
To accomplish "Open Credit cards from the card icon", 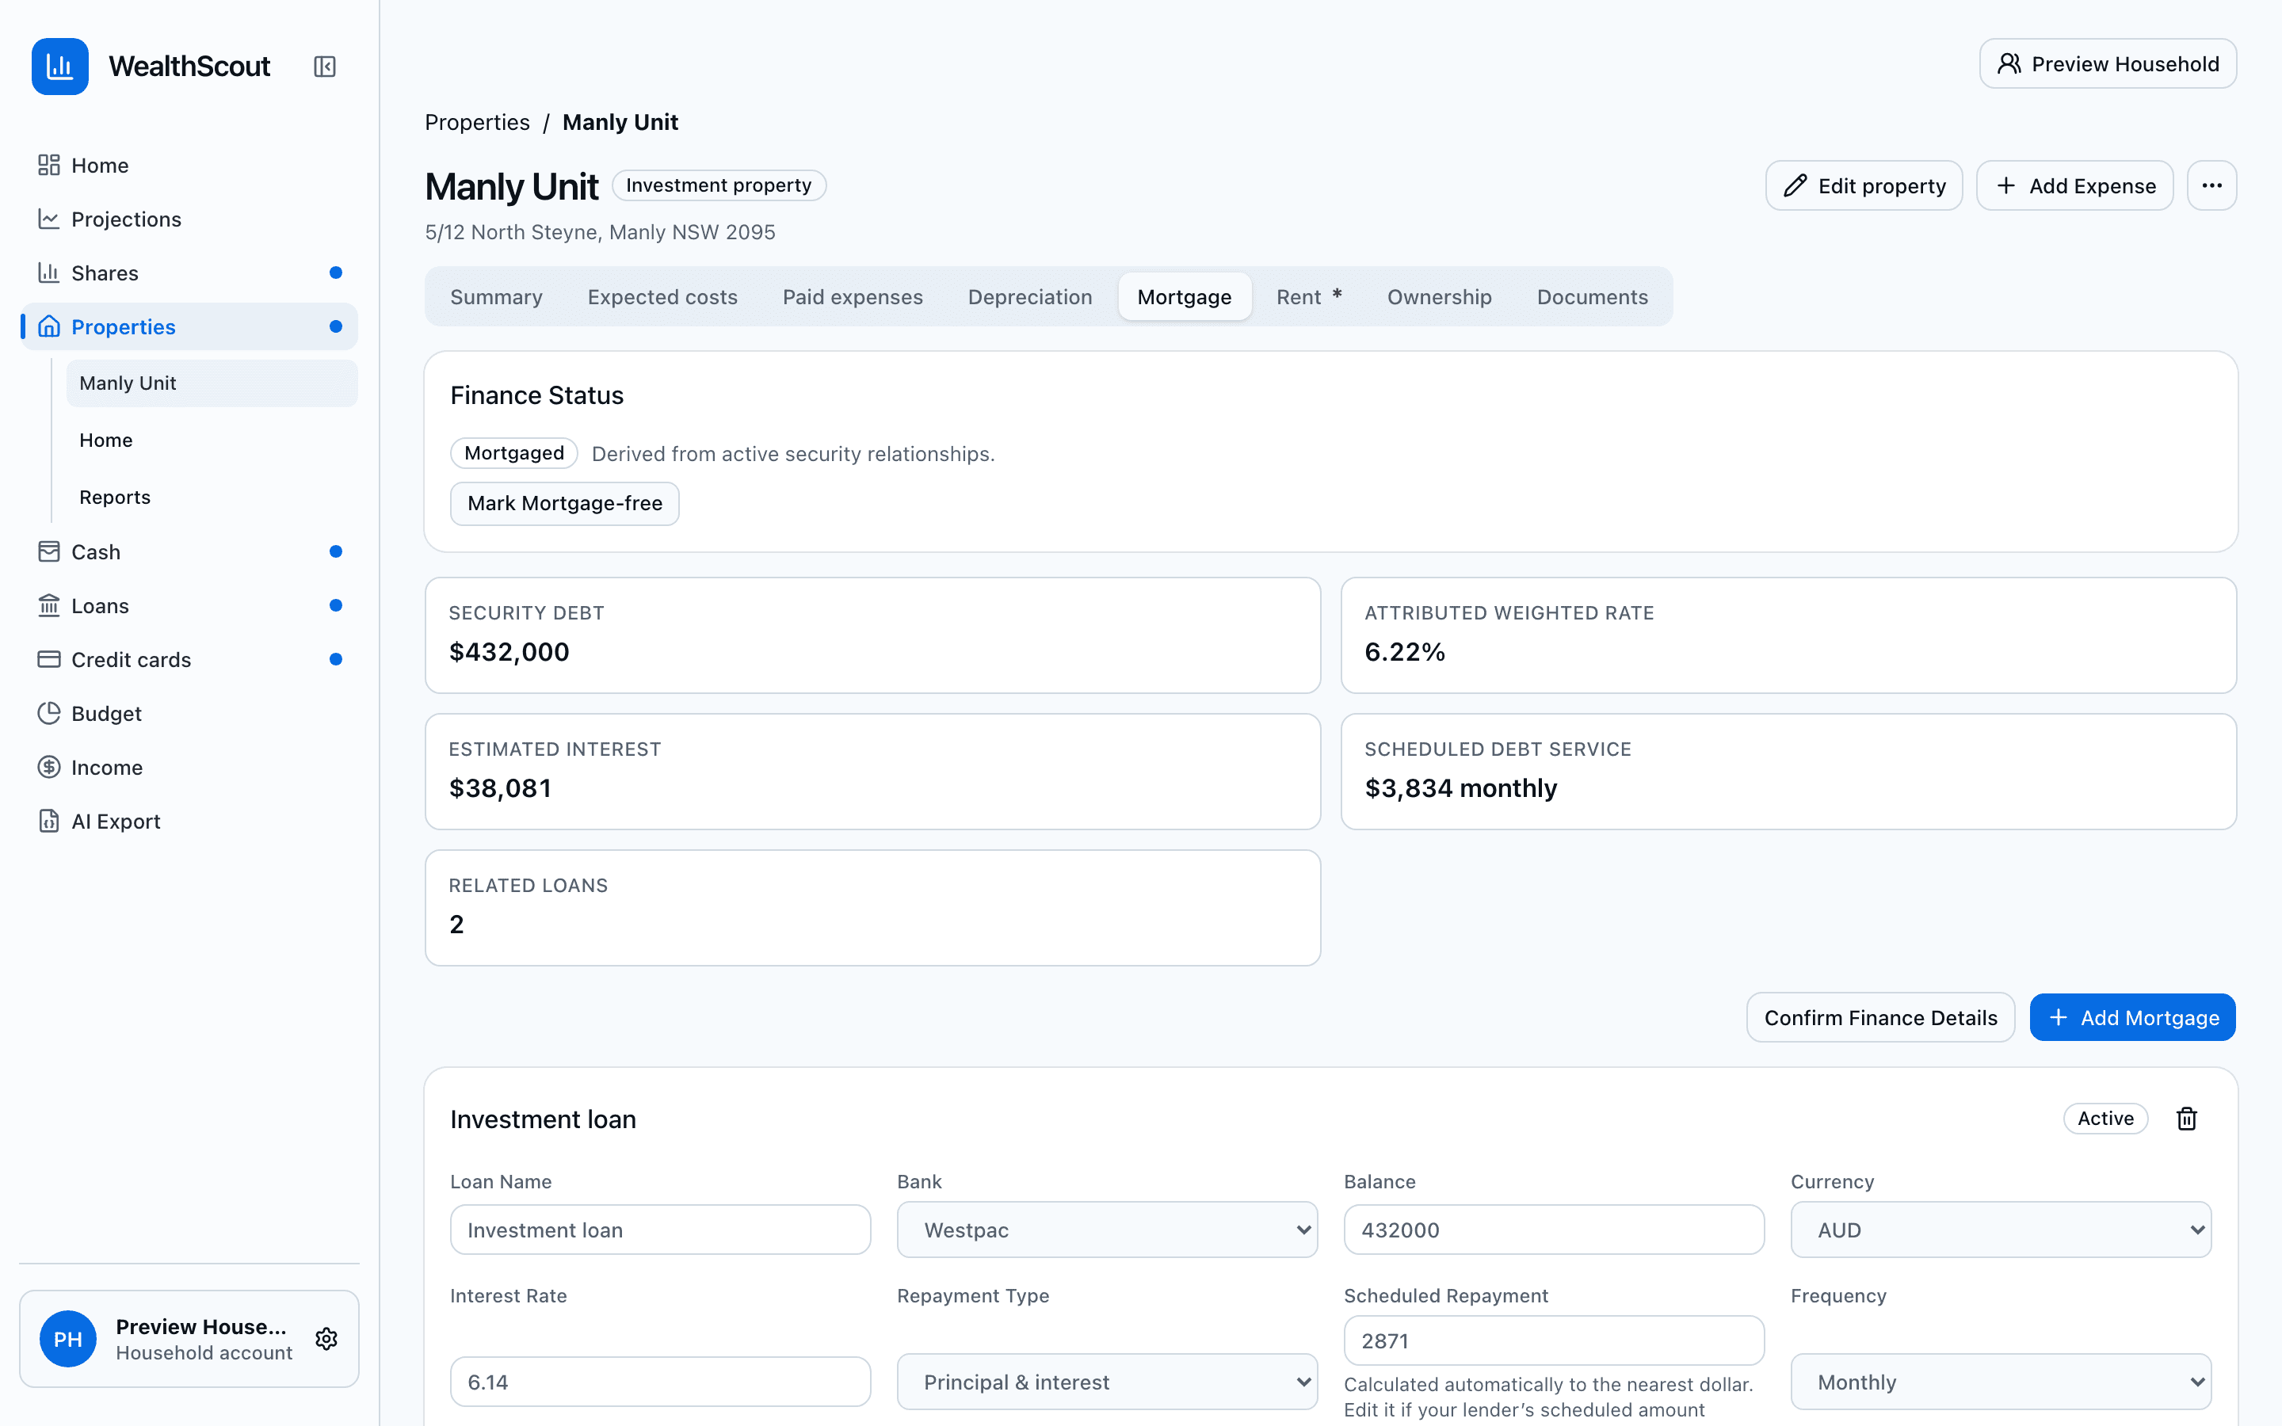I will [49, 659].
